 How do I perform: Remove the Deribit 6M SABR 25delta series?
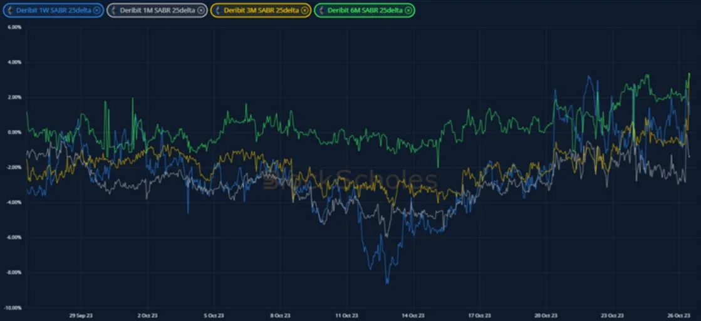(x=408, y=10)
